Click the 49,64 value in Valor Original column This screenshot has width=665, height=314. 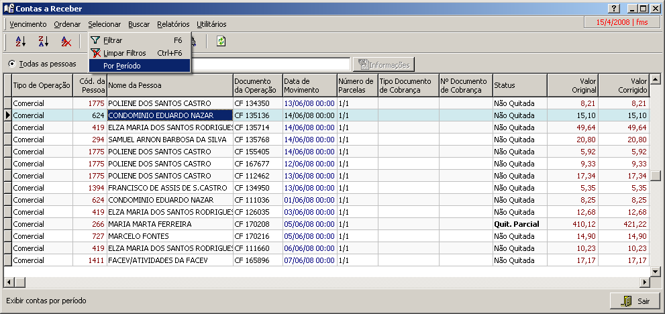(x=572, y=127)
